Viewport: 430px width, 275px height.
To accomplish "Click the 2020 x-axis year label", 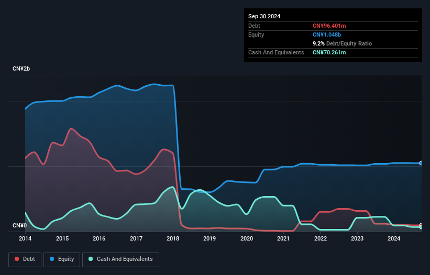I will click(247, 238).
